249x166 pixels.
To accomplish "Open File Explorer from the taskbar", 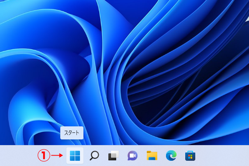I will (152, 156).
